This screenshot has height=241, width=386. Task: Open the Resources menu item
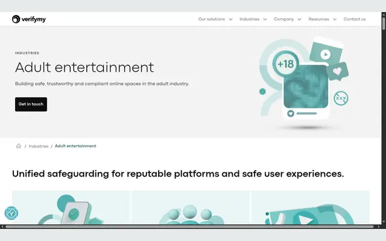point(318,19)
